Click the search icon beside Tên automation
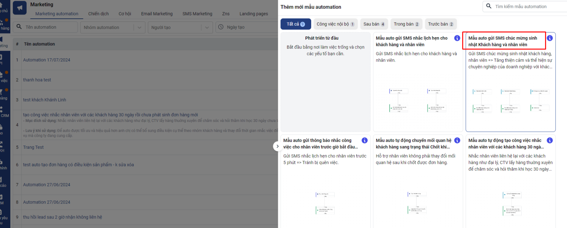The width and height of the screenshot is (567, 228). pos(19,27)
